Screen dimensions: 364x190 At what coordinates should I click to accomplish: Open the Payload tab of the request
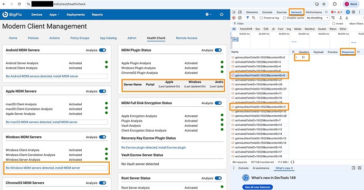(319, 52)
